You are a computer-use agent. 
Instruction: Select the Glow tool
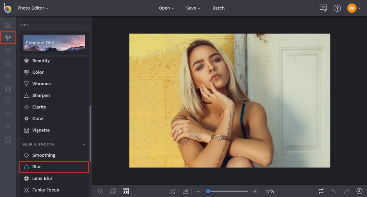[54, 119]
